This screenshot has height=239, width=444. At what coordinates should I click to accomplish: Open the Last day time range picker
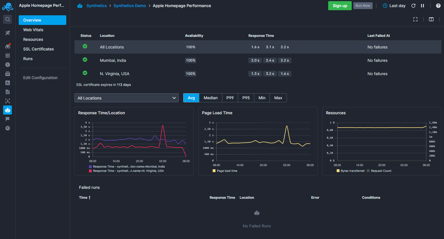[x=394, y=6]
